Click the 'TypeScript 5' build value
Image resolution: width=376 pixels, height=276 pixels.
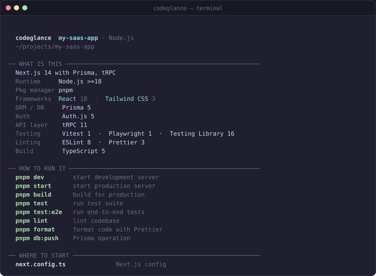click(83, 151)
